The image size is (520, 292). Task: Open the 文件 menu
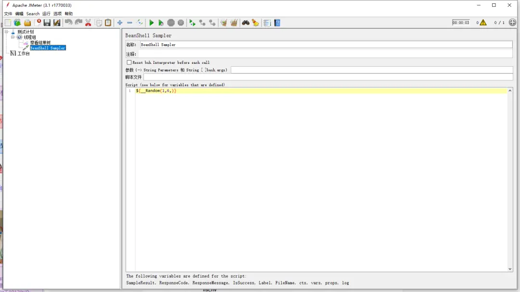[8, 13]
